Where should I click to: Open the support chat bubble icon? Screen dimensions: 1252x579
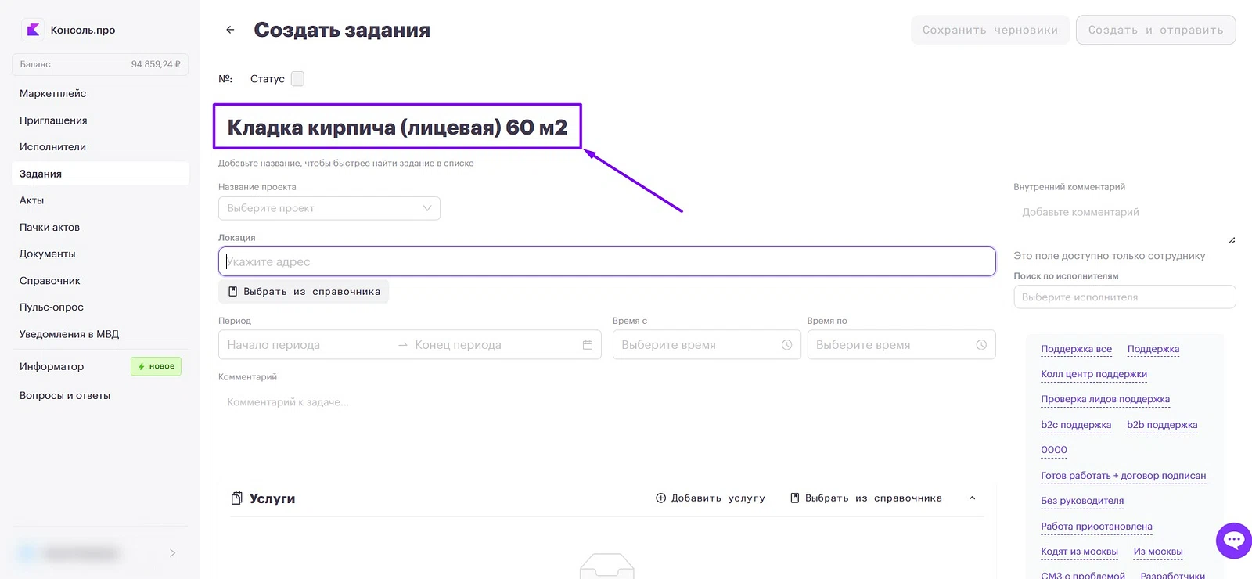(1234, 540)
